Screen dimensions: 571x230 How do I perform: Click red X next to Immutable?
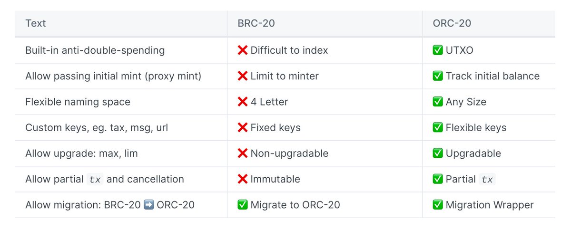coord(243,179)
